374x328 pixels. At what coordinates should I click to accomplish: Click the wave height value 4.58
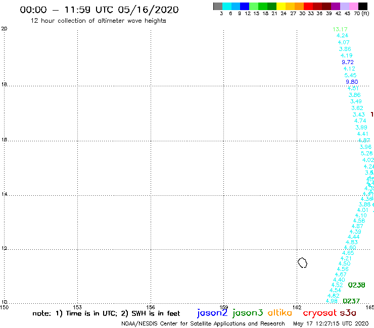[359, 221]
